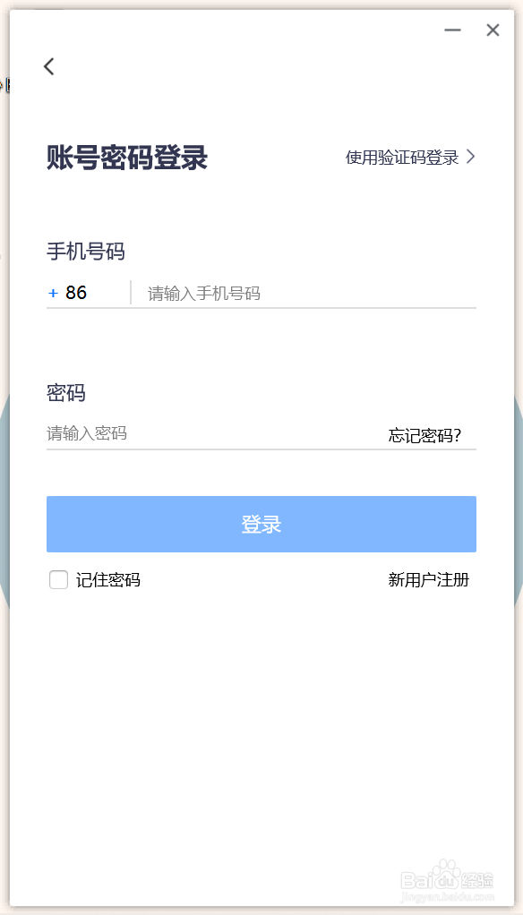
Task: Open the verification code login via the chevron icon
Action: [x=471, y=157]
